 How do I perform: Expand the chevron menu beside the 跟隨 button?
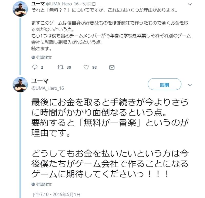pos(190,85)
